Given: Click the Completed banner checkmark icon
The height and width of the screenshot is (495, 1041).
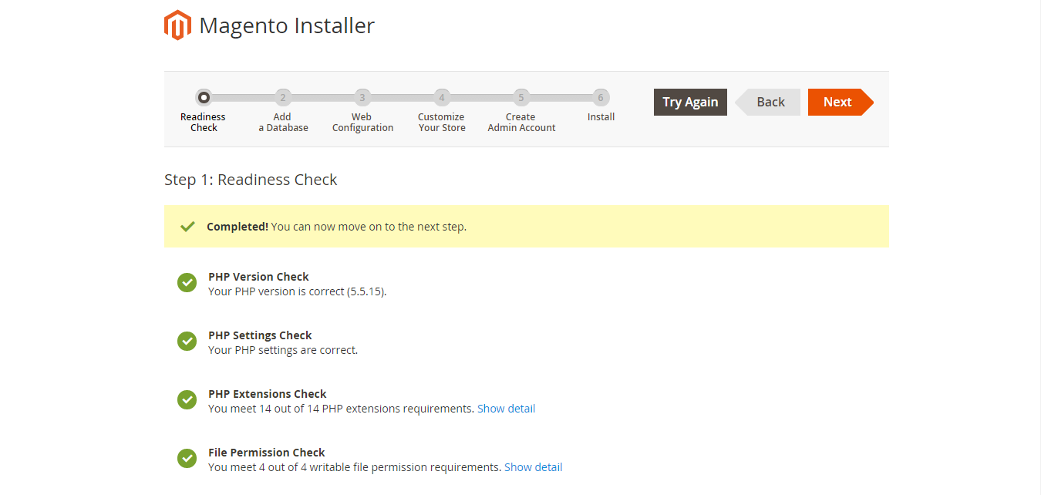Looking at the screenshot, I should [x=187, y=227].
